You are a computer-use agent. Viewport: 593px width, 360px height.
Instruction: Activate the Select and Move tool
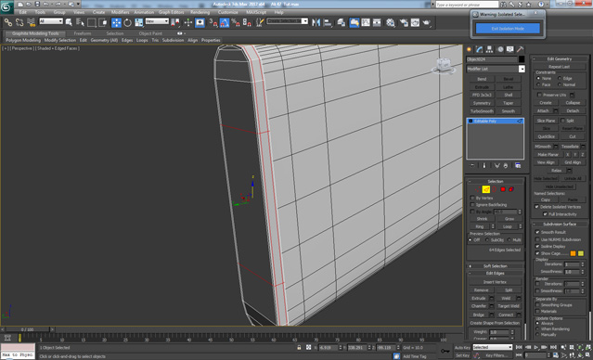pos(117,22)
